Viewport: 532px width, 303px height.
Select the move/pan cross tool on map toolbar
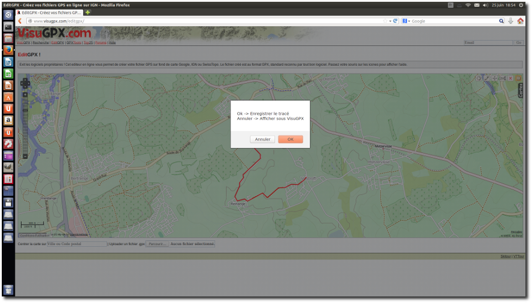494,78
